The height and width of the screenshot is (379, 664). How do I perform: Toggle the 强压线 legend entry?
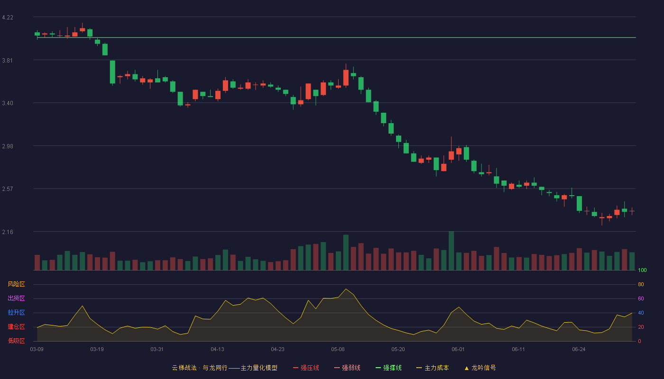click(306, 368)
